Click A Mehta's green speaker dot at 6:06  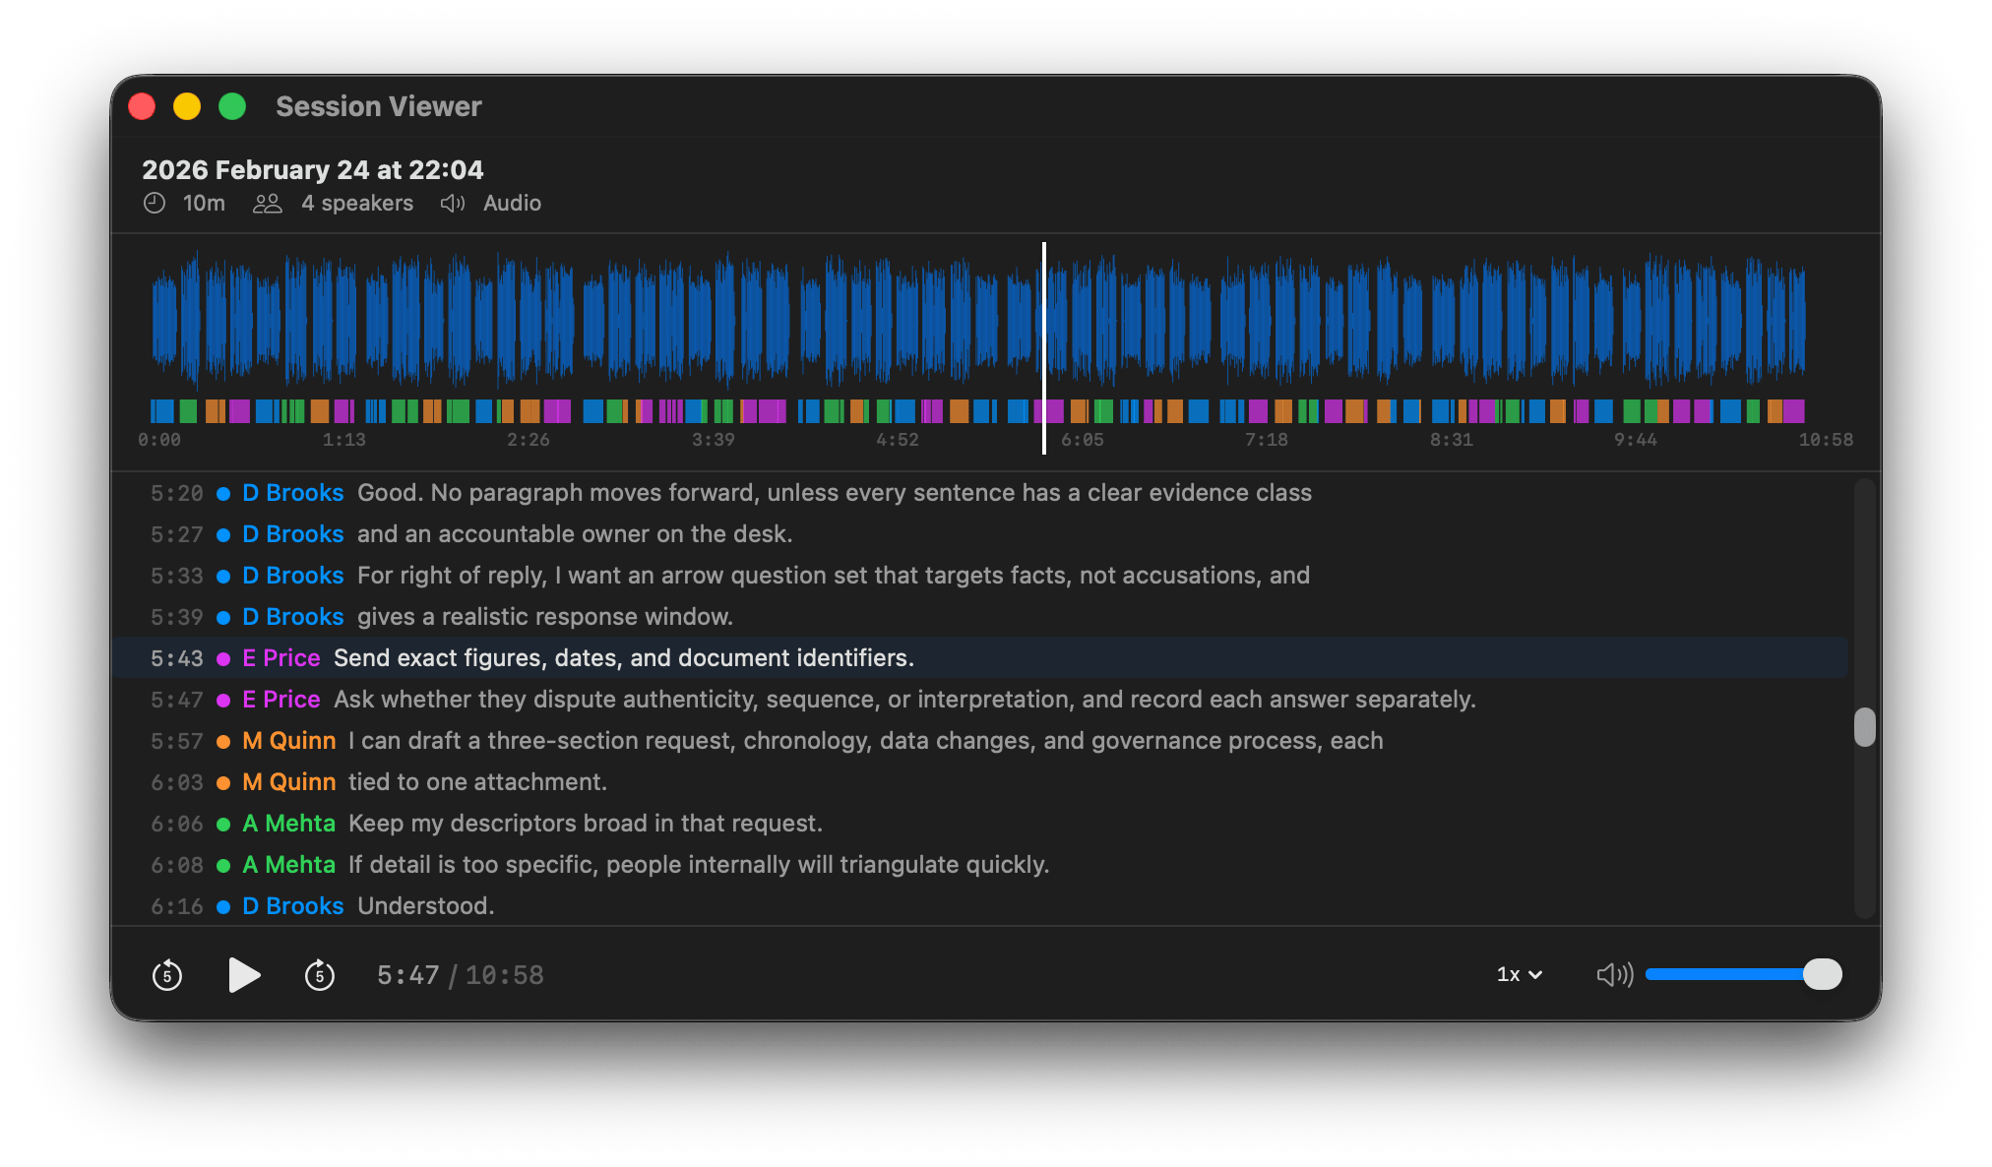(x=223, y=824)
